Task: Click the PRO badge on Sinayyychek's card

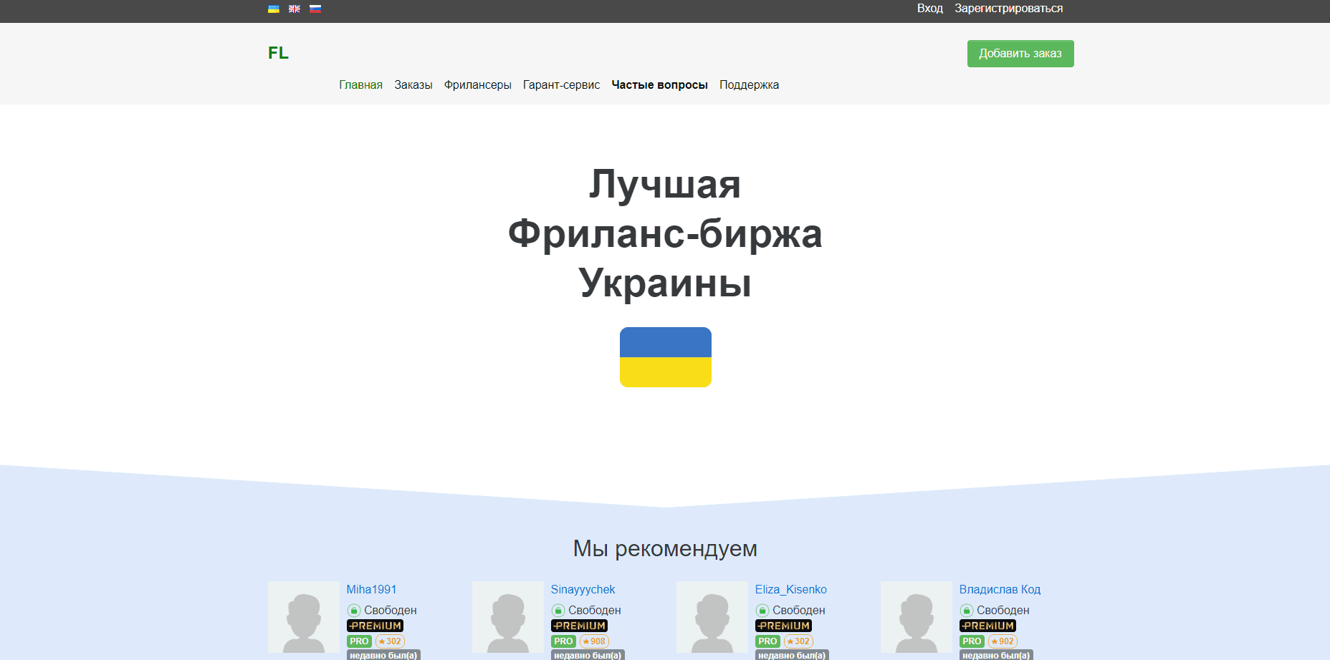Action: pos(563,641)
